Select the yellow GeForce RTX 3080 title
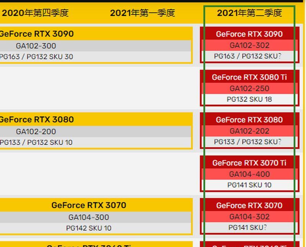 [37, 119]
